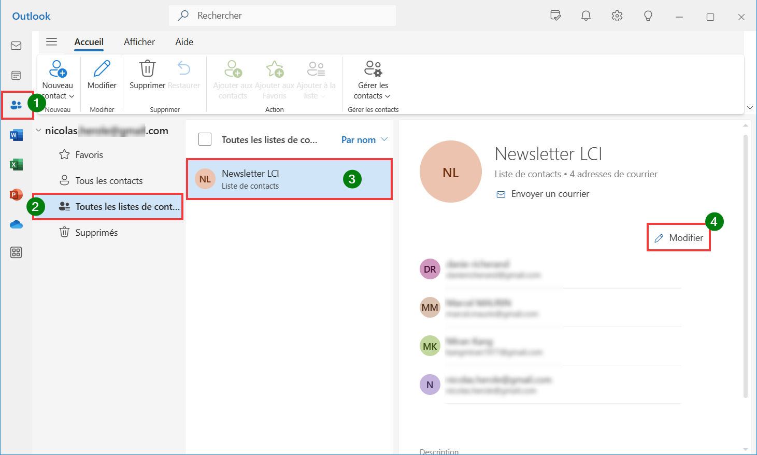Viewport: 757px width, 455px height.
Task: Toggle the hamburger navigation pane button
Action: [52, 42]
